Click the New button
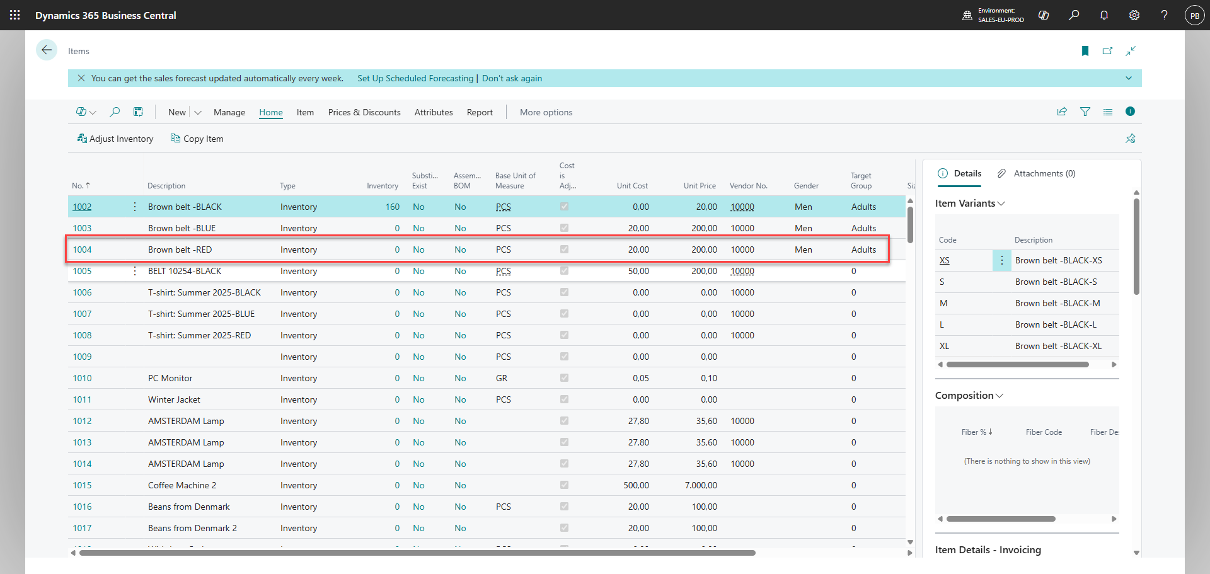This screenshot has width=1210, height=574. (x=177, y=112)
